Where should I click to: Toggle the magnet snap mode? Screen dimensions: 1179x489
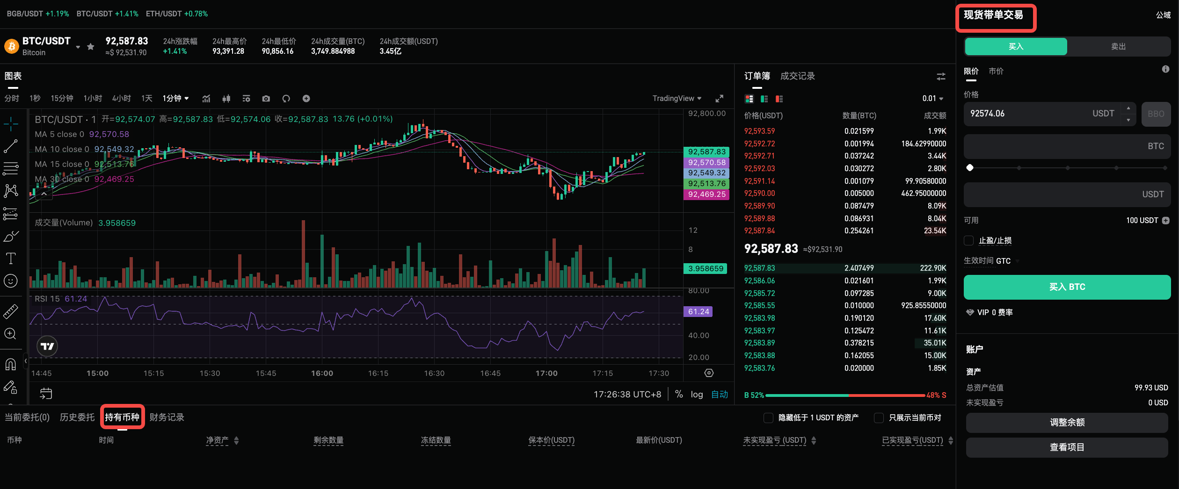click(x=11, y=364)
